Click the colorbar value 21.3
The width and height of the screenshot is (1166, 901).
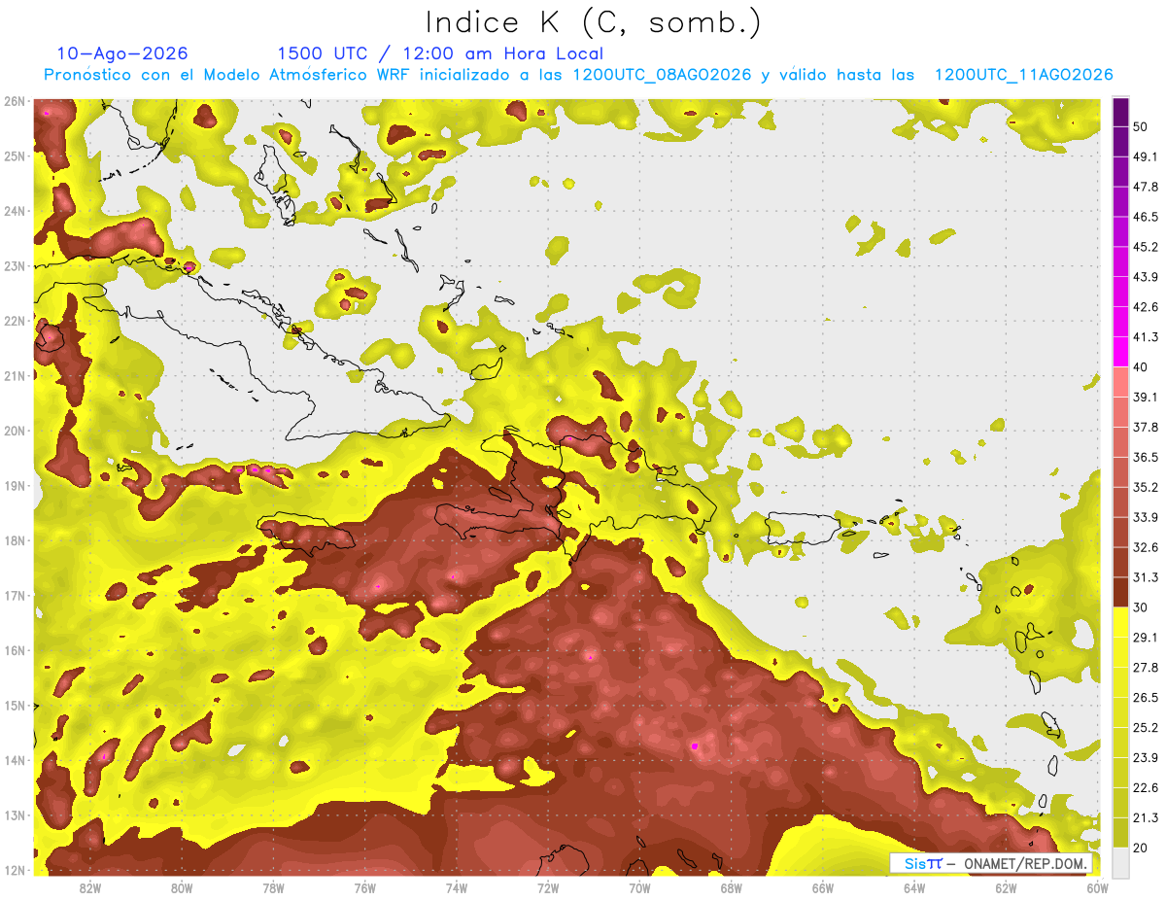[1145, 817]
